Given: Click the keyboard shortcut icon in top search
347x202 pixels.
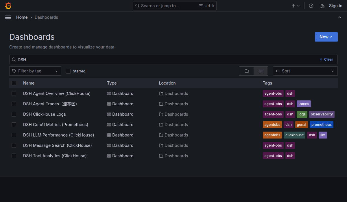Looking at the screenshot, I should point(201,6).
